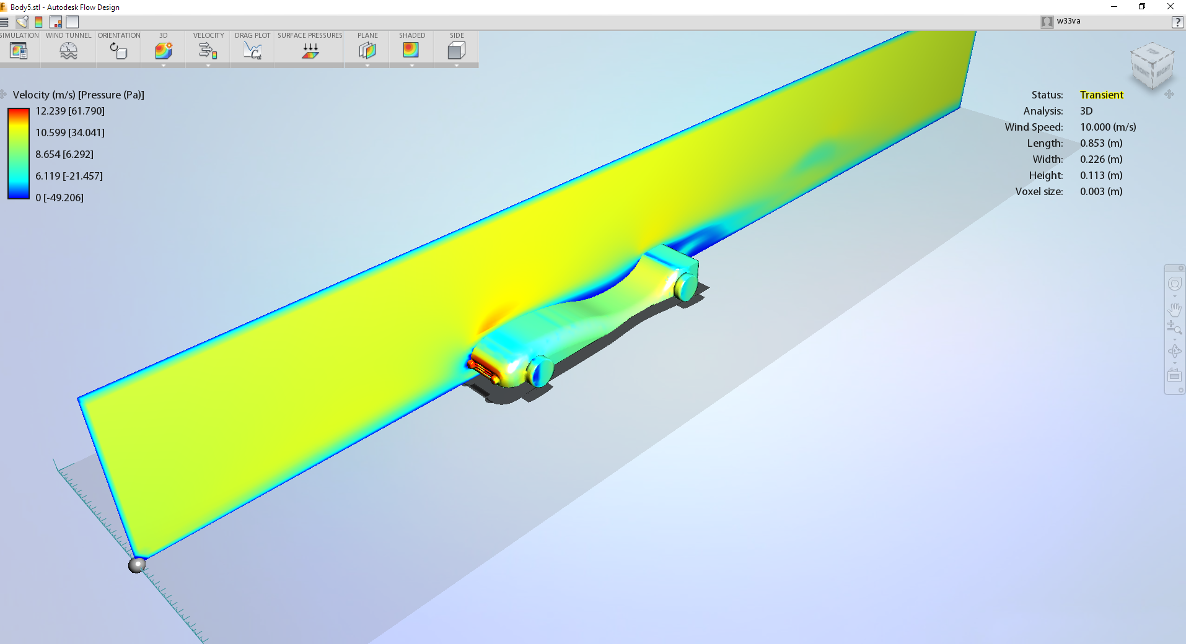This screenshot has height=644, width=1186.
Task: Click the velocity color scale bar
Action: (18, 154)
